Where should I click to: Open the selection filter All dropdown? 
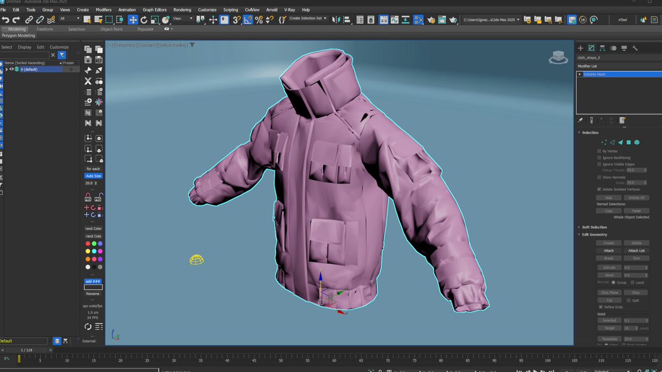[68, 19]
